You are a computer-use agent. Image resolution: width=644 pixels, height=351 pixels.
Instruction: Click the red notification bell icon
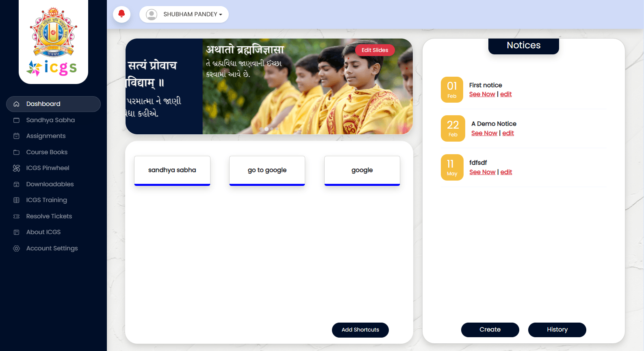121,14
